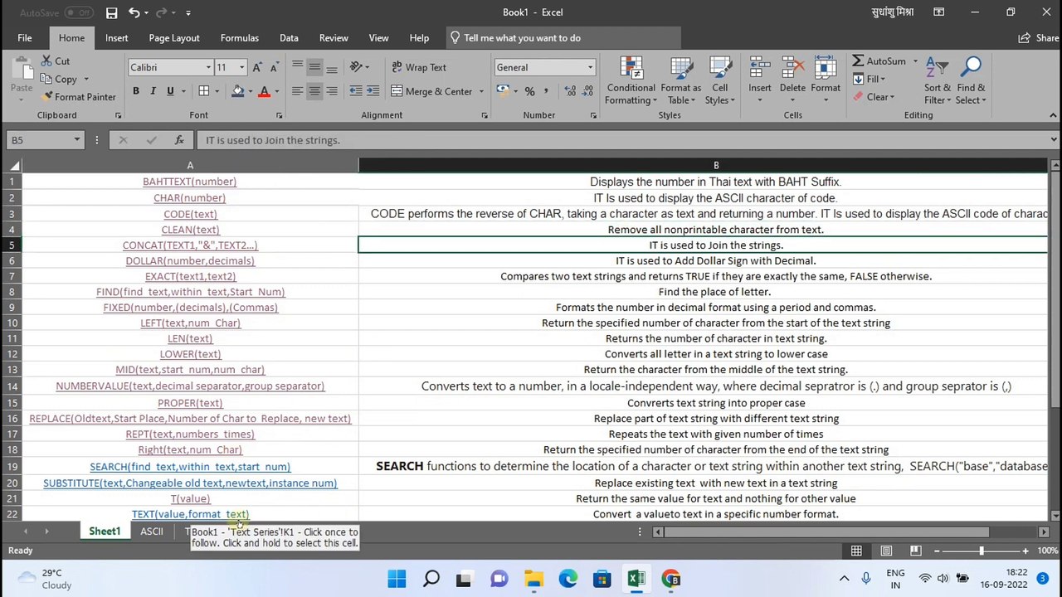The width and height of the screenshot is (1062, 597).
Task: Click the Tell me what you want to do field
Action: (564, 38)
